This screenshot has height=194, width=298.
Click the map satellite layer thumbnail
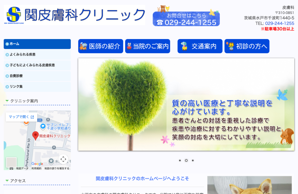click(x=11, y=162)
